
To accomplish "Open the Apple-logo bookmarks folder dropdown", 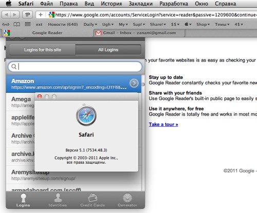I will tap(188, 24).
